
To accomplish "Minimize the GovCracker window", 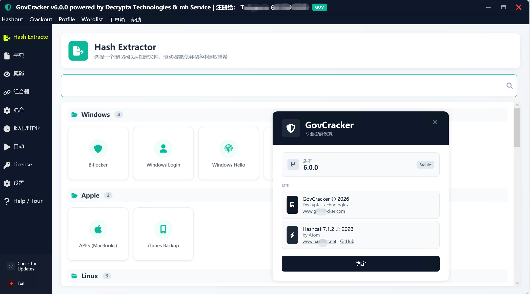I will pyautogui.click(x=488, y=7).
